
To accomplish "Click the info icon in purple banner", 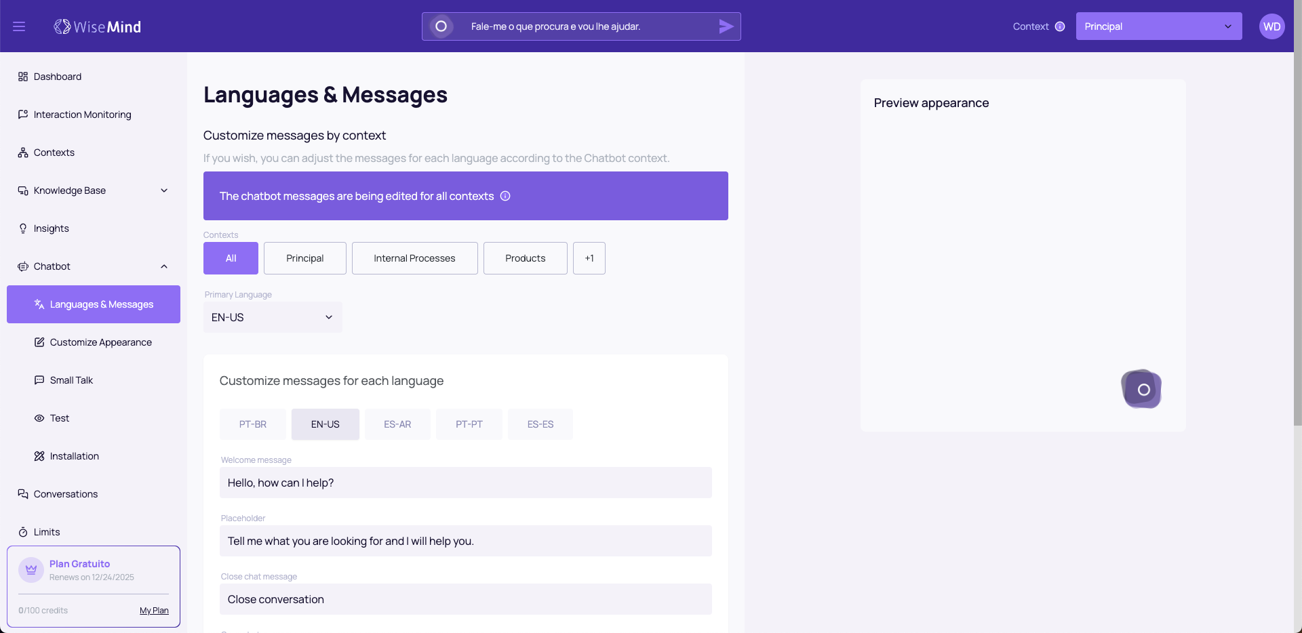I will [x=505, y=196].
